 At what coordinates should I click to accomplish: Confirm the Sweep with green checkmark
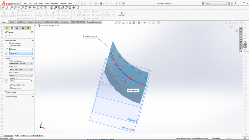click(x=6, y=36)
